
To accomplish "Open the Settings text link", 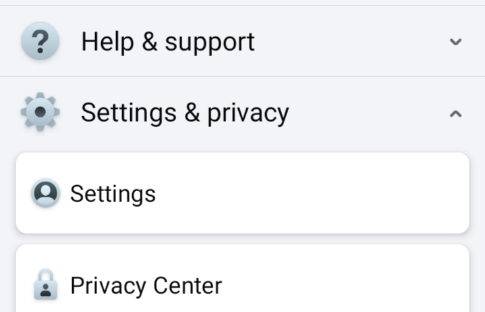I will click(113, 194).
